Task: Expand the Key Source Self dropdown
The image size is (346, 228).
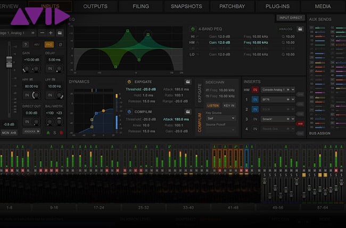Action: coord(221,118)
